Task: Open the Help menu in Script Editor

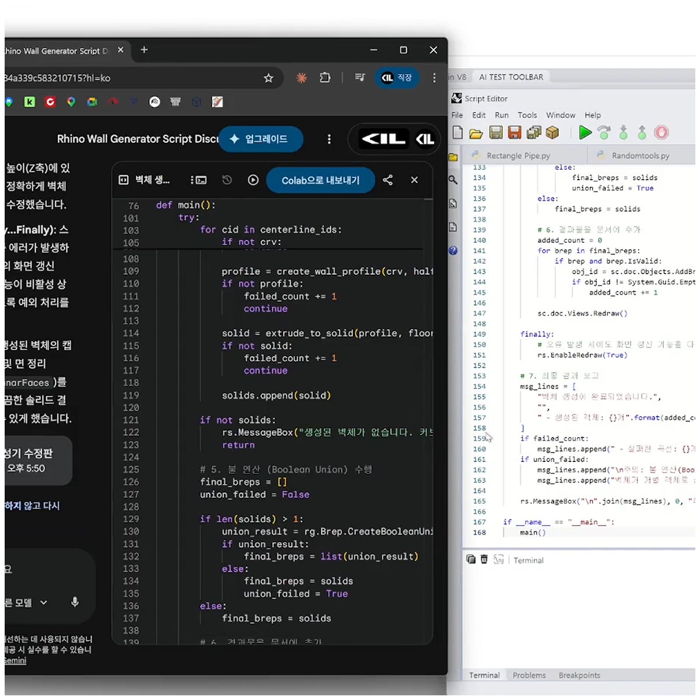Action: (x=593, y=115)
